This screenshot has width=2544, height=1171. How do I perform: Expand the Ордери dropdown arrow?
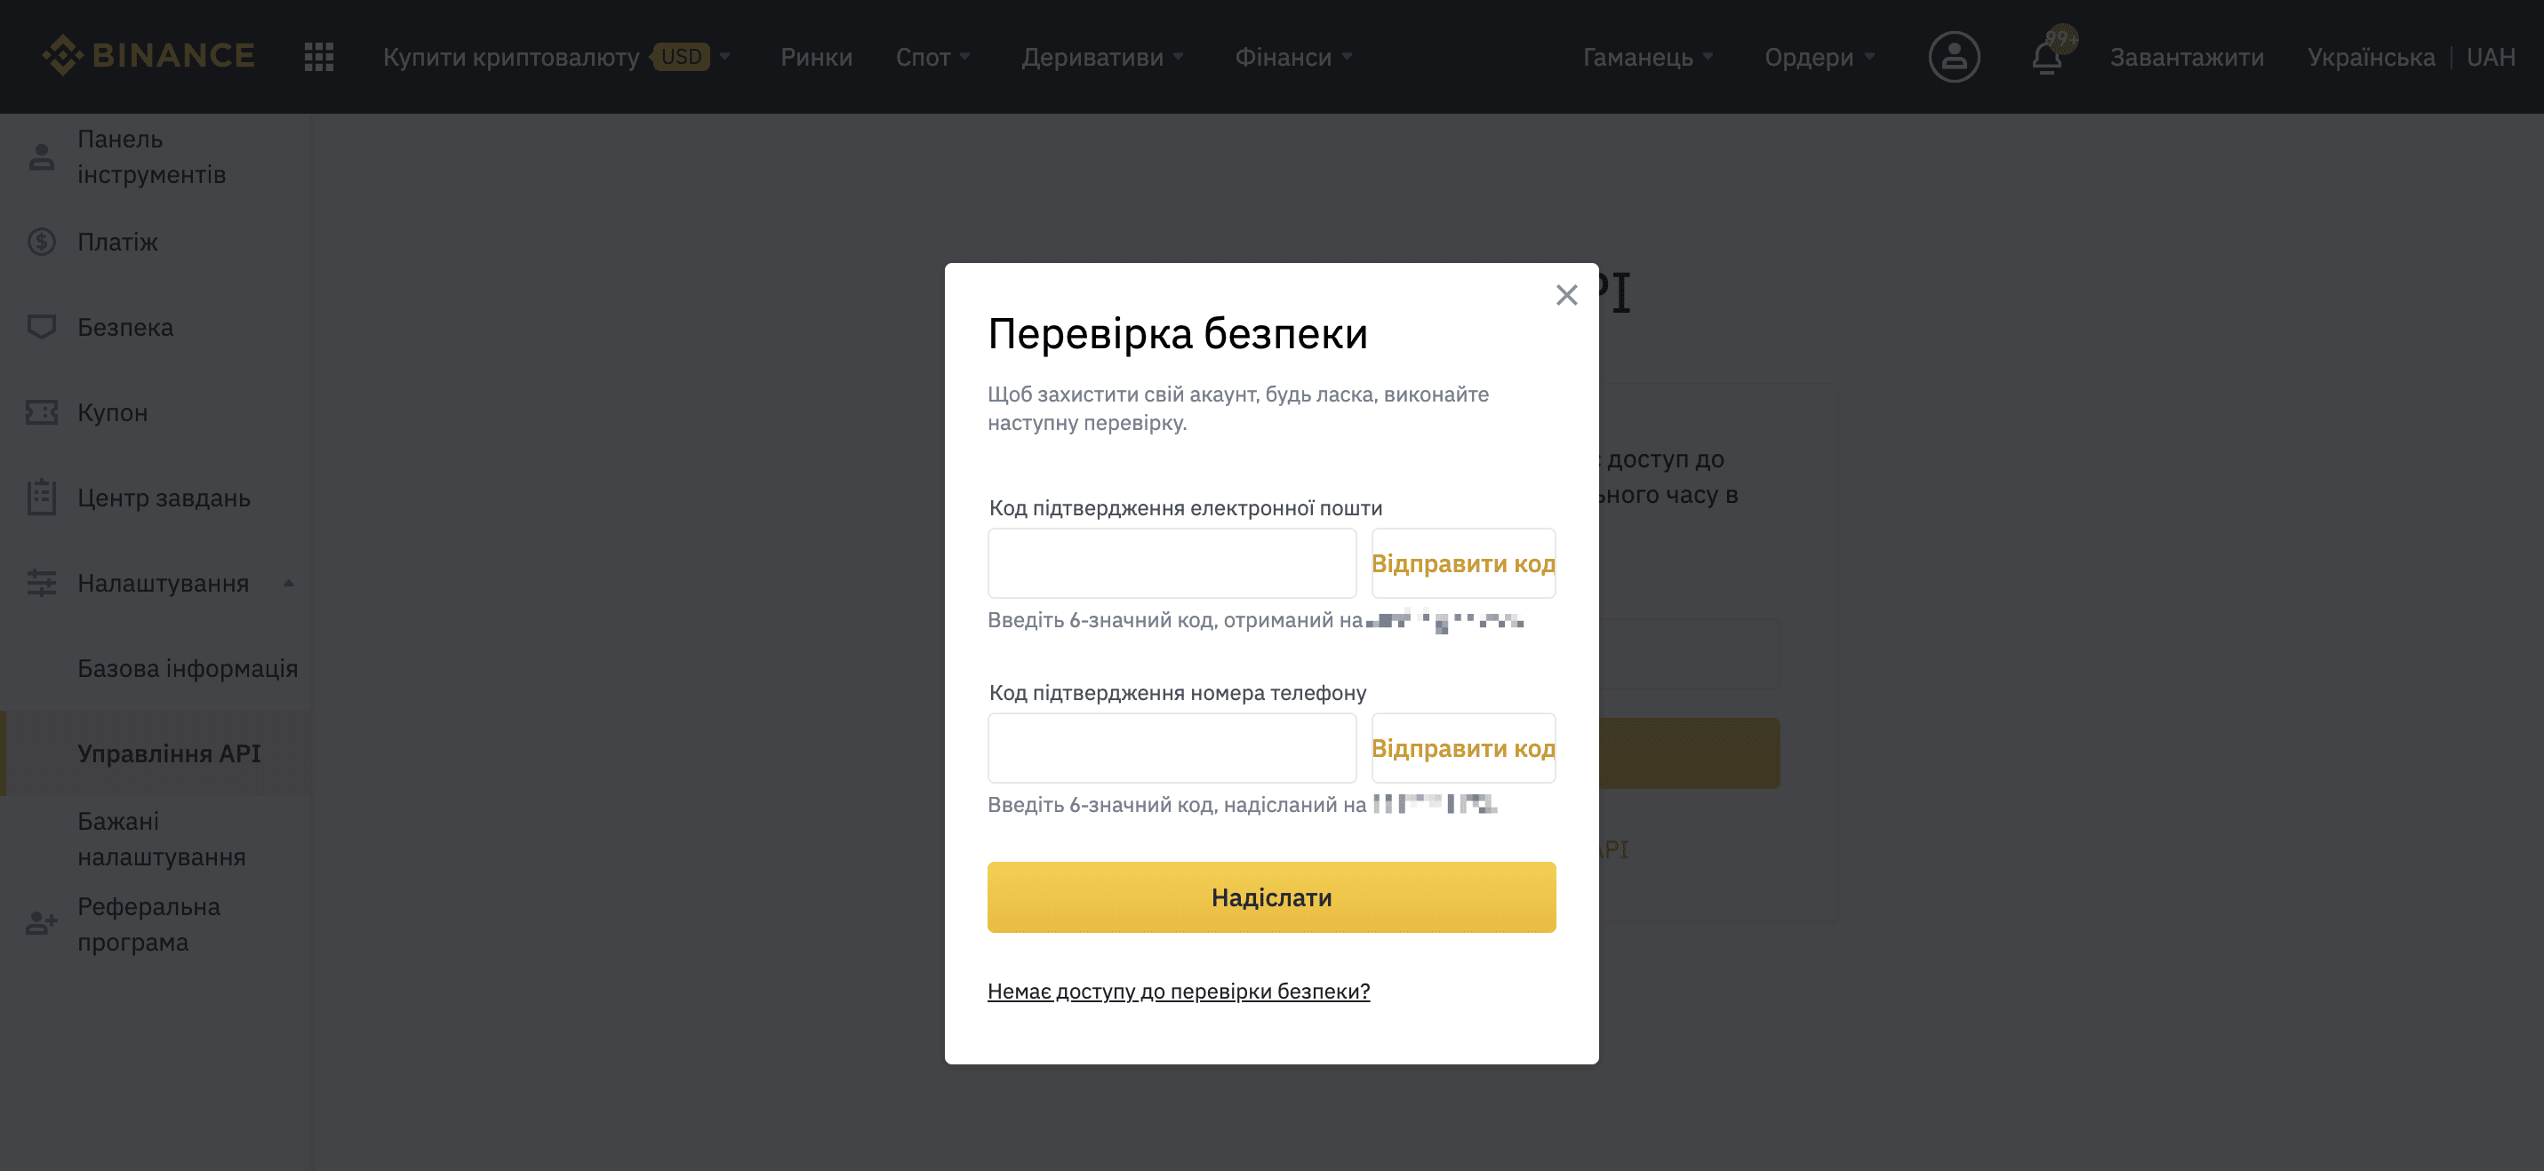pyautogui.click(x=1868, y=56)
